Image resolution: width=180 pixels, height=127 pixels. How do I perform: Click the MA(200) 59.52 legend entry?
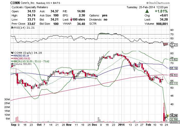click(x=21, y=59)
